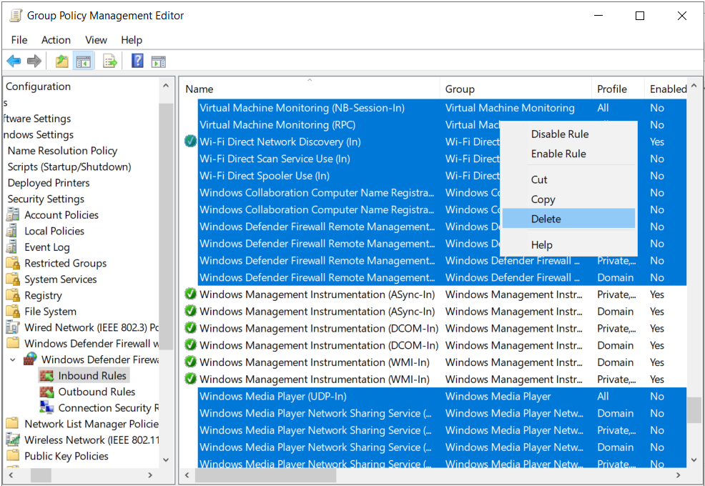Screen dimensions: 705x486
Task: Click scroll-left arrow of console tree horizontal scrollbar
Action: coord(11,475)
